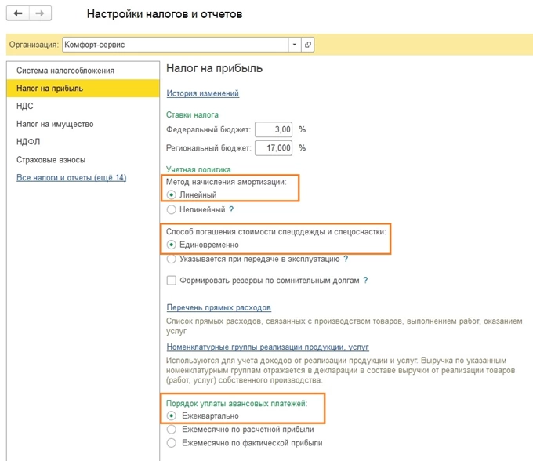Click the Федеральный бюджет rate field
Viewport: 533px width, 461px height.
(274, 129)
